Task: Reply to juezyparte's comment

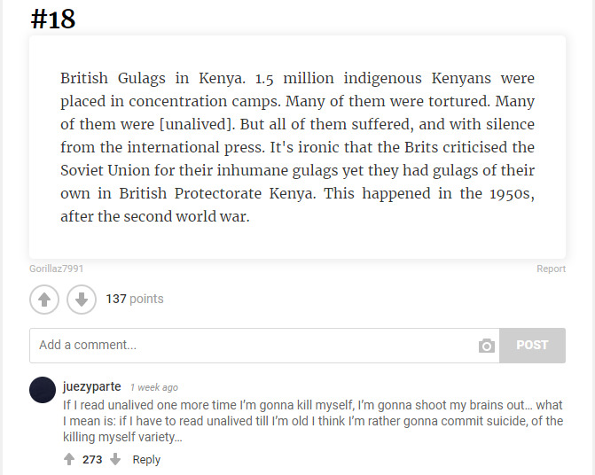Action: 146,460
